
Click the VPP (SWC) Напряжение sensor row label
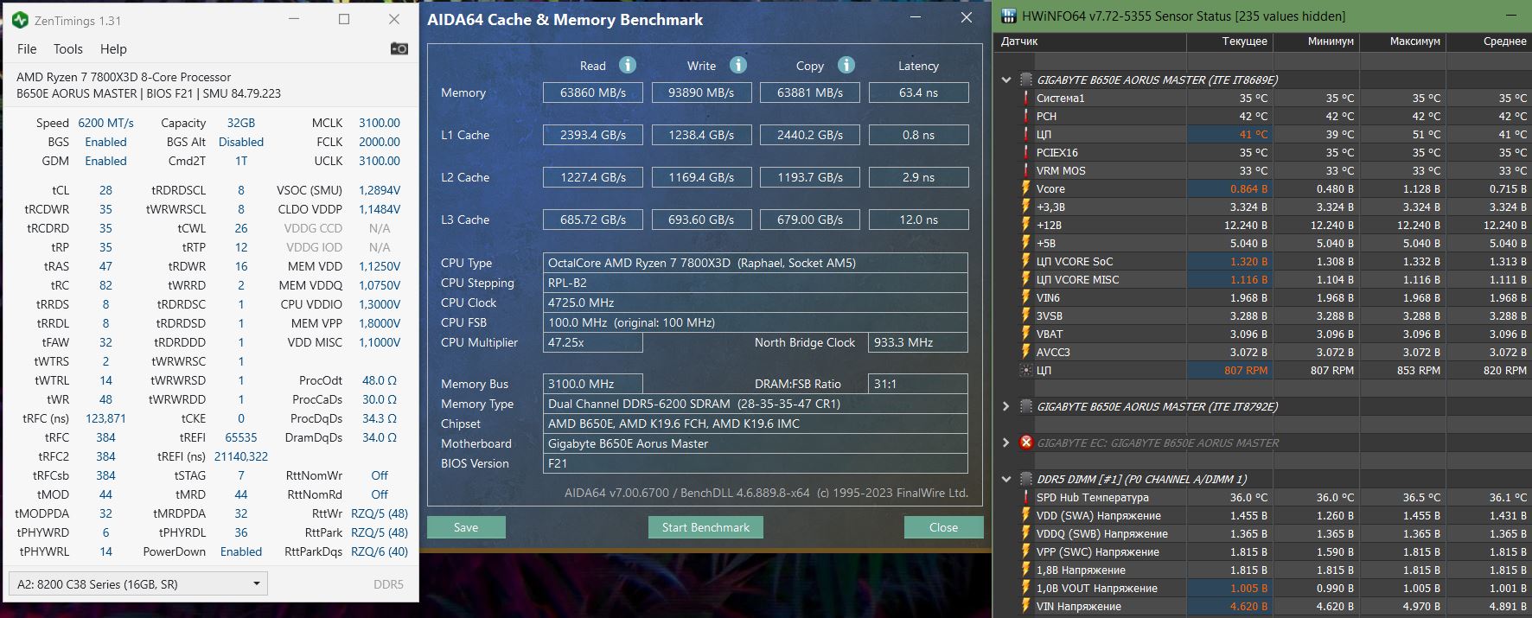[x=1098, y=551]
